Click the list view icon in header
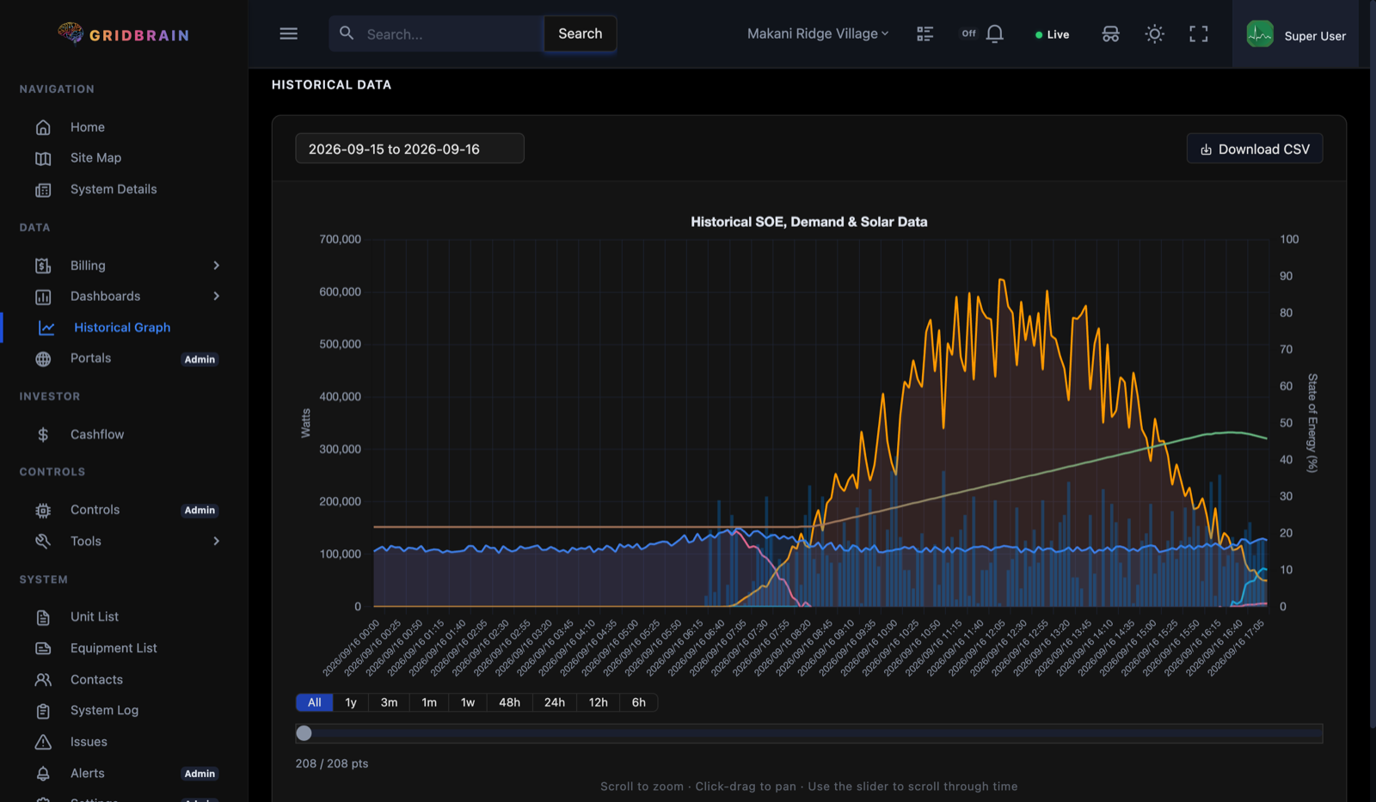The width and height of the screenshot is (1376, 802). [924, 34]
